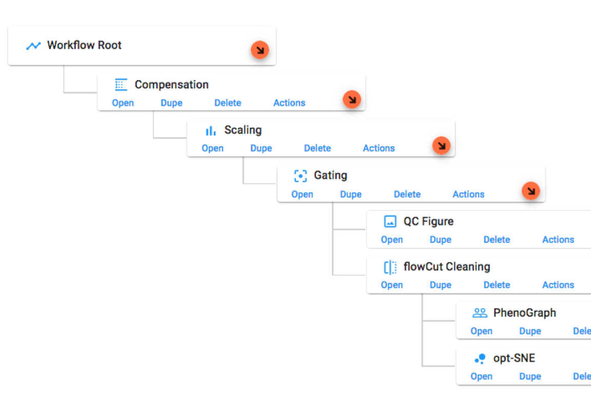Select the opt-SNE scatter icon
This screenshot has height=412, width=591.
480,358
